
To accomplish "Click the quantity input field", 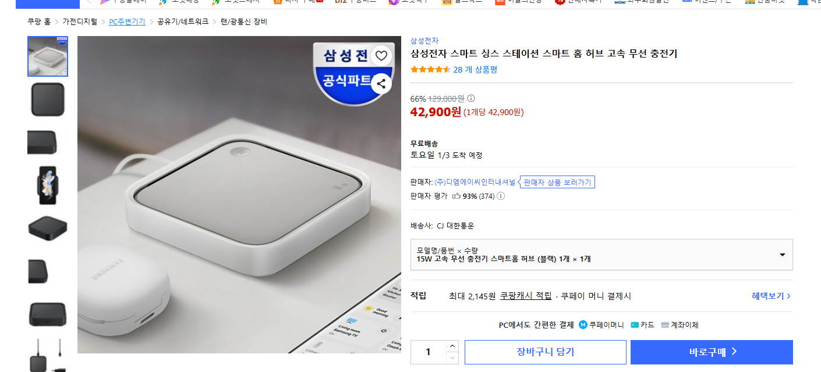I will [429, 352].
